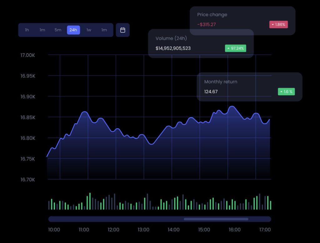Click the 13:00 time axis label
This screenshot has width=320, height=243.
coord(143,230)
